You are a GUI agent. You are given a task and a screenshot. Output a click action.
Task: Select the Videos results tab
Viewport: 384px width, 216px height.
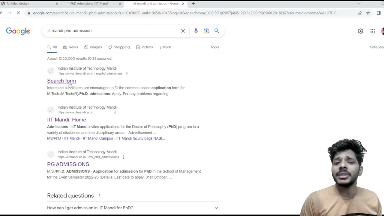145,47
